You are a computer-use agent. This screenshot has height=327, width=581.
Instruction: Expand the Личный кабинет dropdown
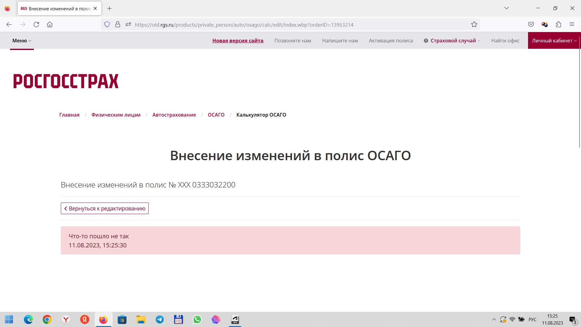click(554, 41)
